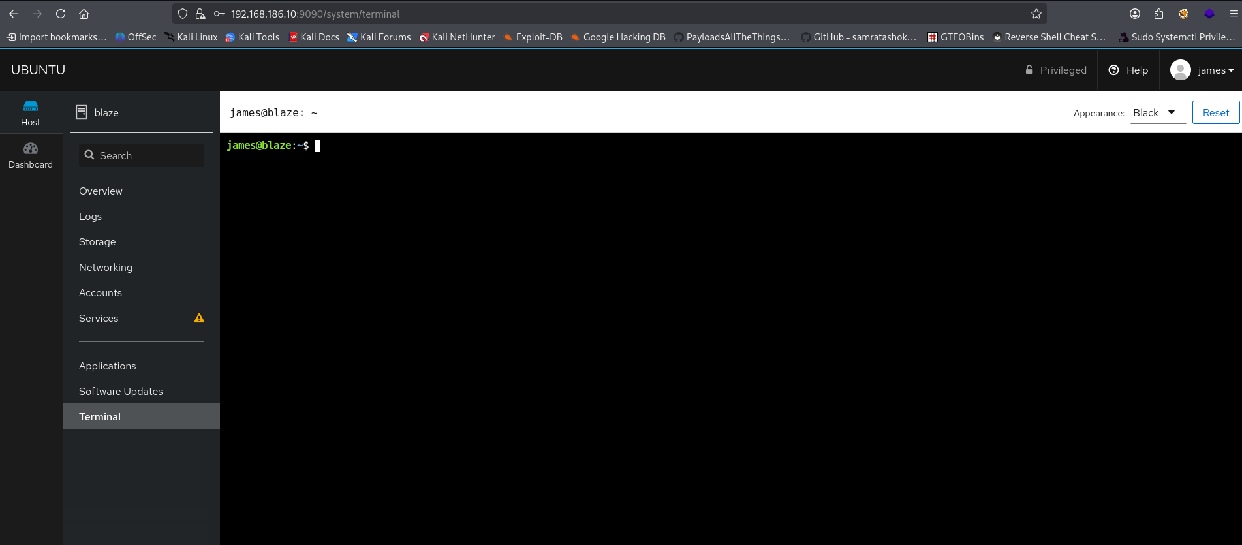
Task: Expand the Appearance Black dropdown
Action: (1157, 112)
